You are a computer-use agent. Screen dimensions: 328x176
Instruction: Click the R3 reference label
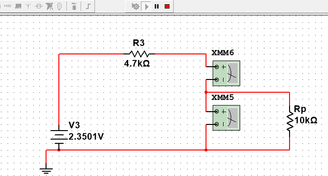pyautogui.click(x=139, y=43)
